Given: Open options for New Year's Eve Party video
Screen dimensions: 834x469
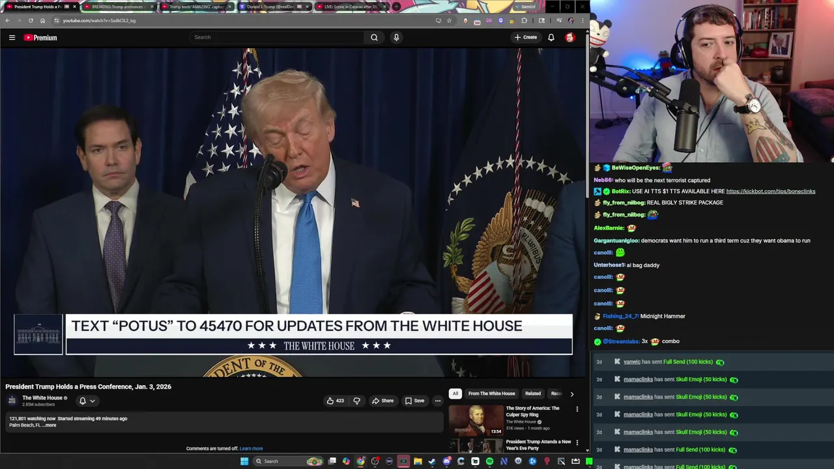Looking at the screenshot, I should [x=577, y=443].
